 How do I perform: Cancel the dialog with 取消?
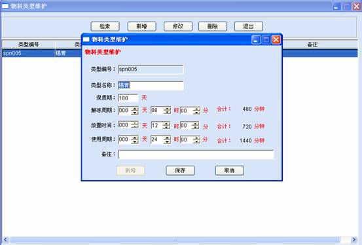(230, 170)
